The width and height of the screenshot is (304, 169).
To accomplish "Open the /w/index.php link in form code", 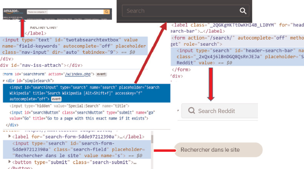I will click(78, 74).
